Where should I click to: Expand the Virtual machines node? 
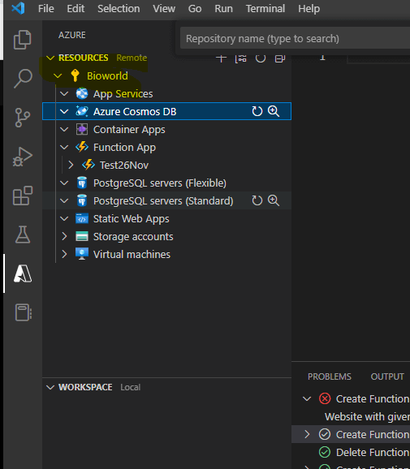click(x=64, y=254)
